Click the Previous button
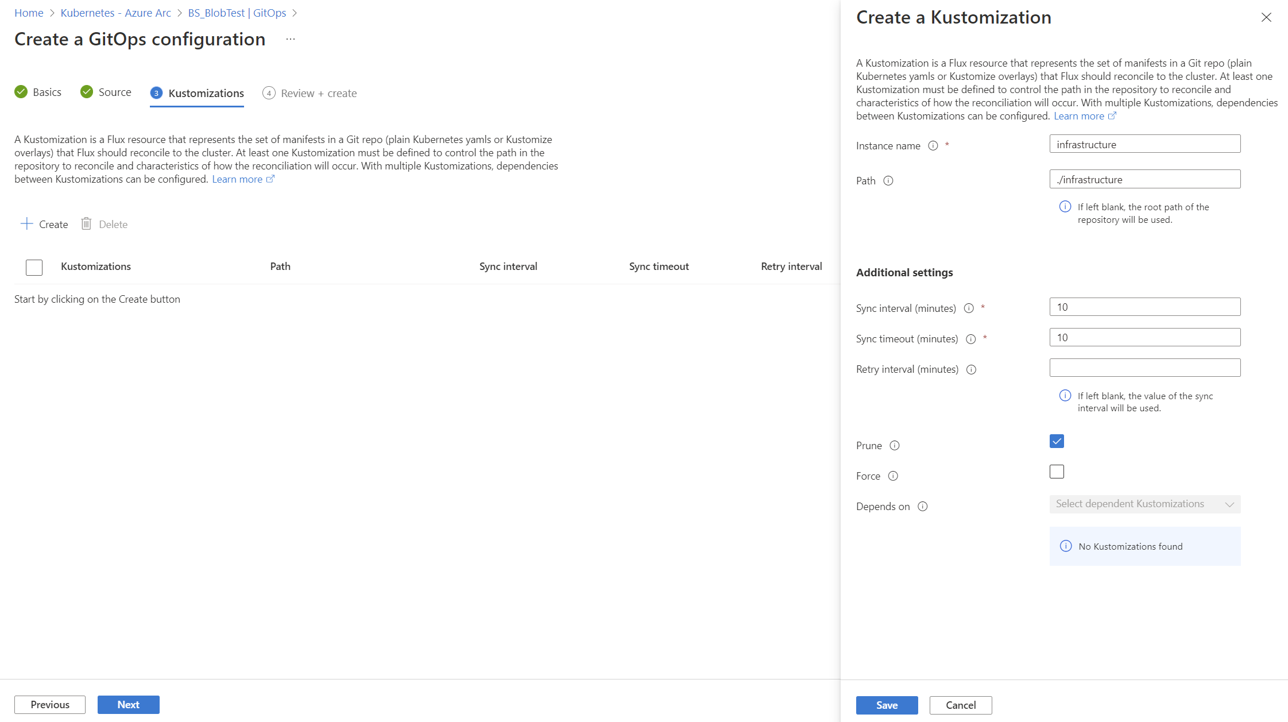This screenshot has height=722, width=1288. [50, 705]
